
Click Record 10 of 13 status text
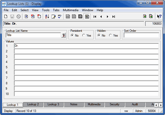(26, 111)
